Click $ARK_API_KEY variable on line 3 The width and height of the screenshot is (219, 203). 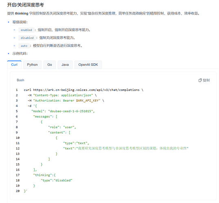tap(87, 100)
